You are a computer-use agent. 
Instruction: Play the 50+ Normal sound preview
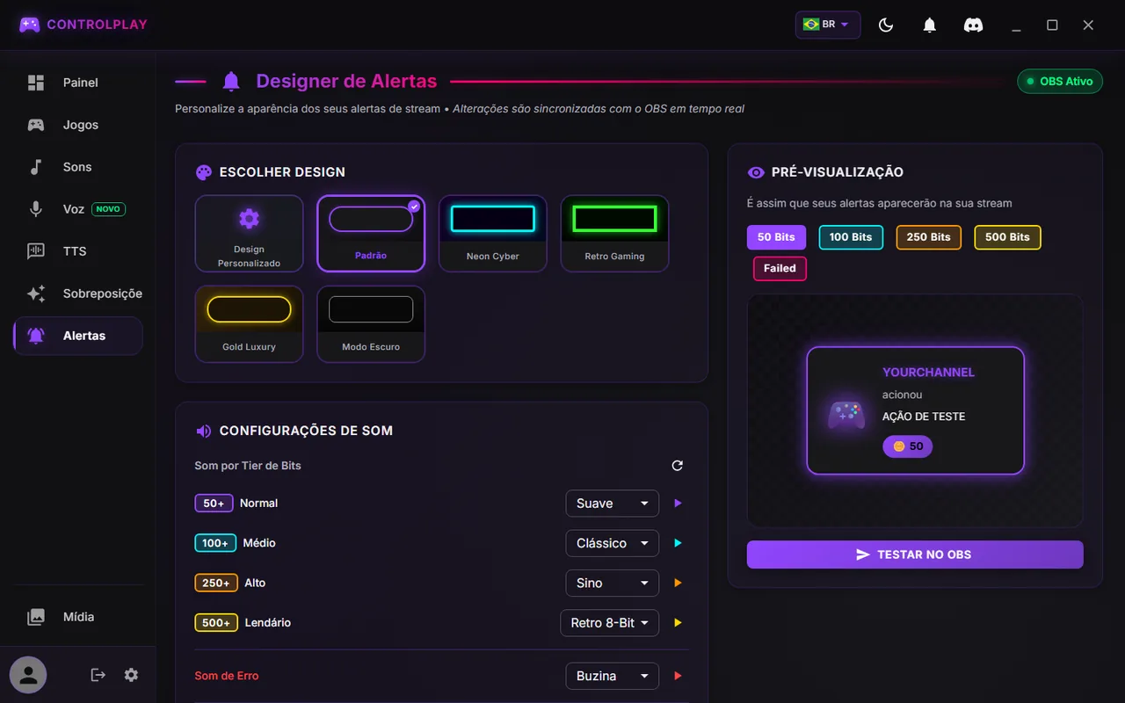[678, 504]
